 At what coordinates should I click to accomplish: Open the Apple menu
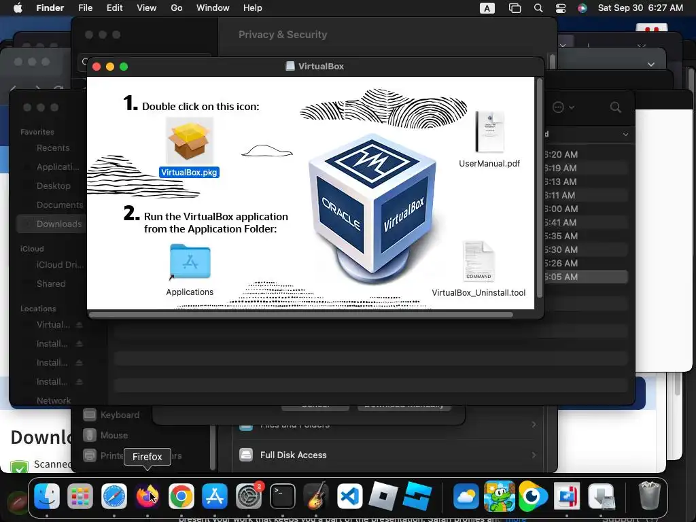pos(18,8)
